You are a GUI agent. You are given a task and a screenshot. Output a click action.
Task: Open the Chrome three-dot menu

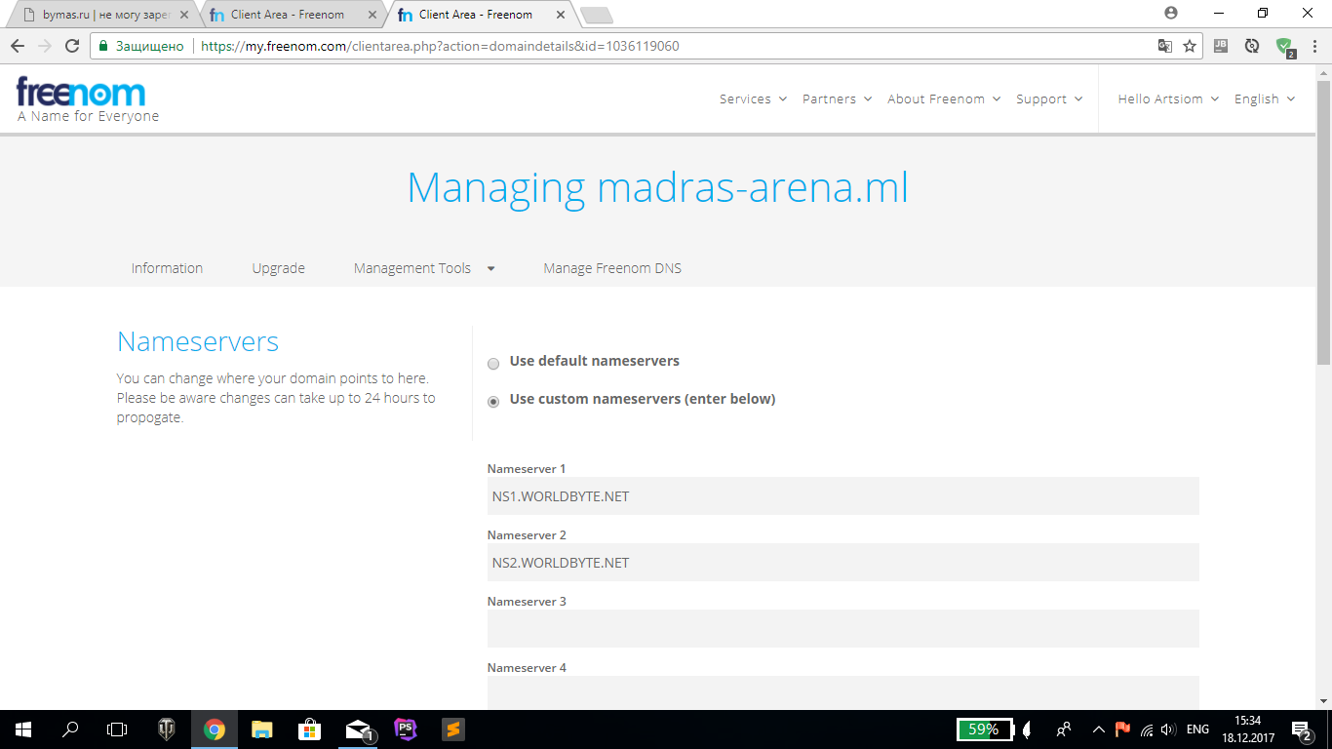pyautogui.click(x=1312, y=46)
